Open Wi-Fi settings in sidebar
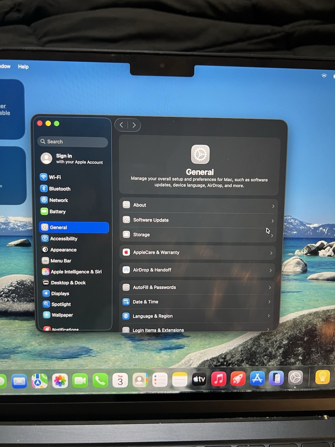 pos(55,177)
